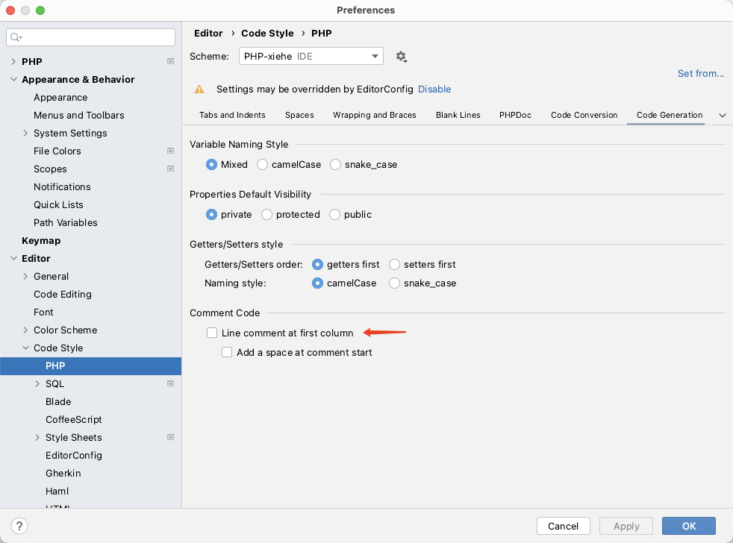Click the scheme settings gear icon
This screenshot has width=733, height=543.
tap(401, 57)
